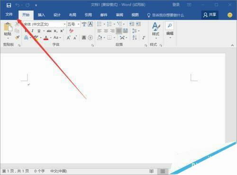Viewport: 237px width, 175px height.
Task: Collapse the ribbon with the chevron
Action: coord(232,45)
